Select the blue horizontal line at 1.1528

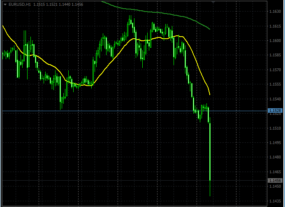[134, 111]
